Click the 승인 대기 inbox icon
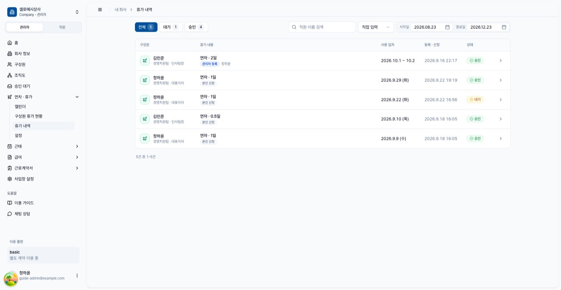561x290 pixels. [10, 86]
